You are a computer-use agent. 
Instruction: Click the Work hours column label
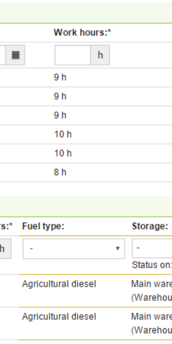coord(82,33)
